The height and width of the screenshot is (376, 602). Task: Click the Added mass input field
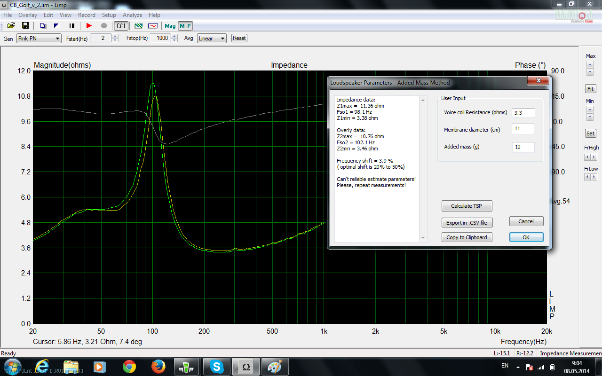(x=523, y=147)
